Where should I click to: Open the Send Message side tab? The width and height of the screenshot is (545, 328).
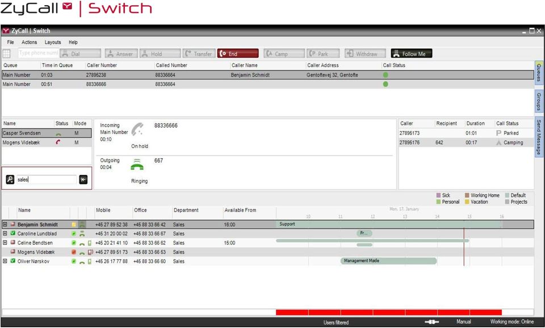pos(539,137)
